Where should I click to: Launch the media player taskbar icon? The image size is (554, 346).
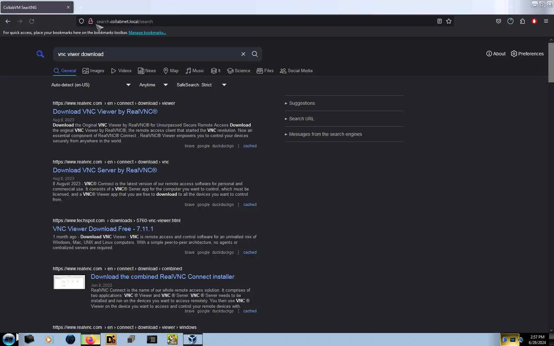pyautogui.click(x=49, y=339)
